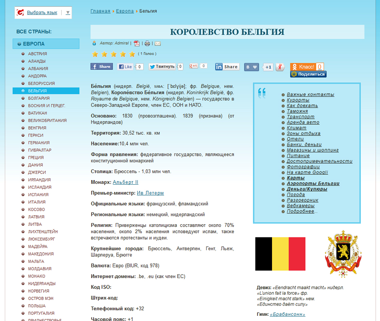380x321 pixels.
Task: Open Погода link
Action: pos(296,195)
